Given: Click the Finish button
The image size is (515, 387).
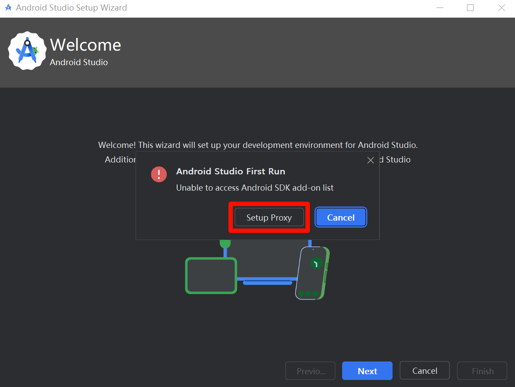Looking at the screenshot, I should [482, 371].
